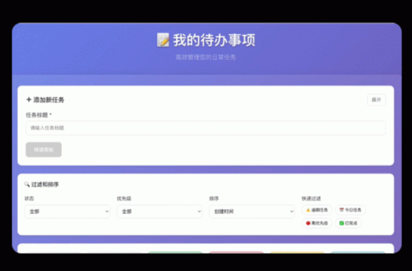Select the 已完成 green checkmark filter

[x=348, y=223]
